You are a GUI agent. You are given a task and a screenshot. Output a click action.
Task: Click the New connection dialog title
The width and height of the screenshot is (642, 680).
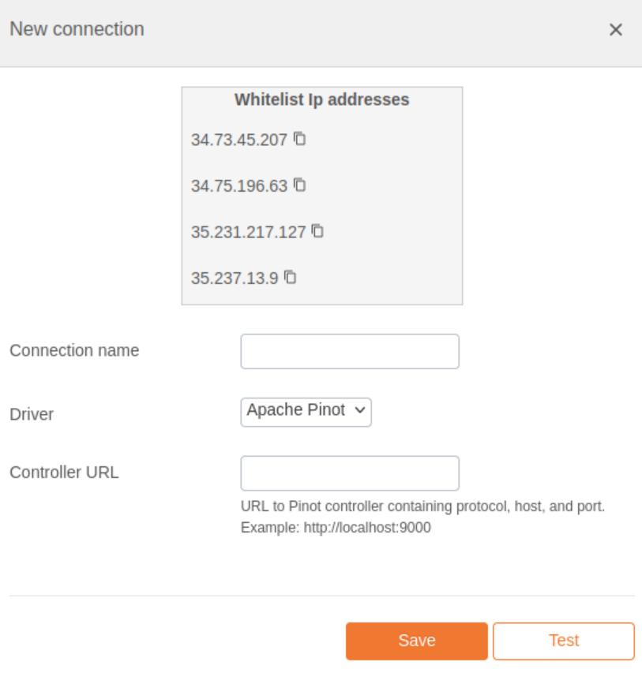coord(77,29)
